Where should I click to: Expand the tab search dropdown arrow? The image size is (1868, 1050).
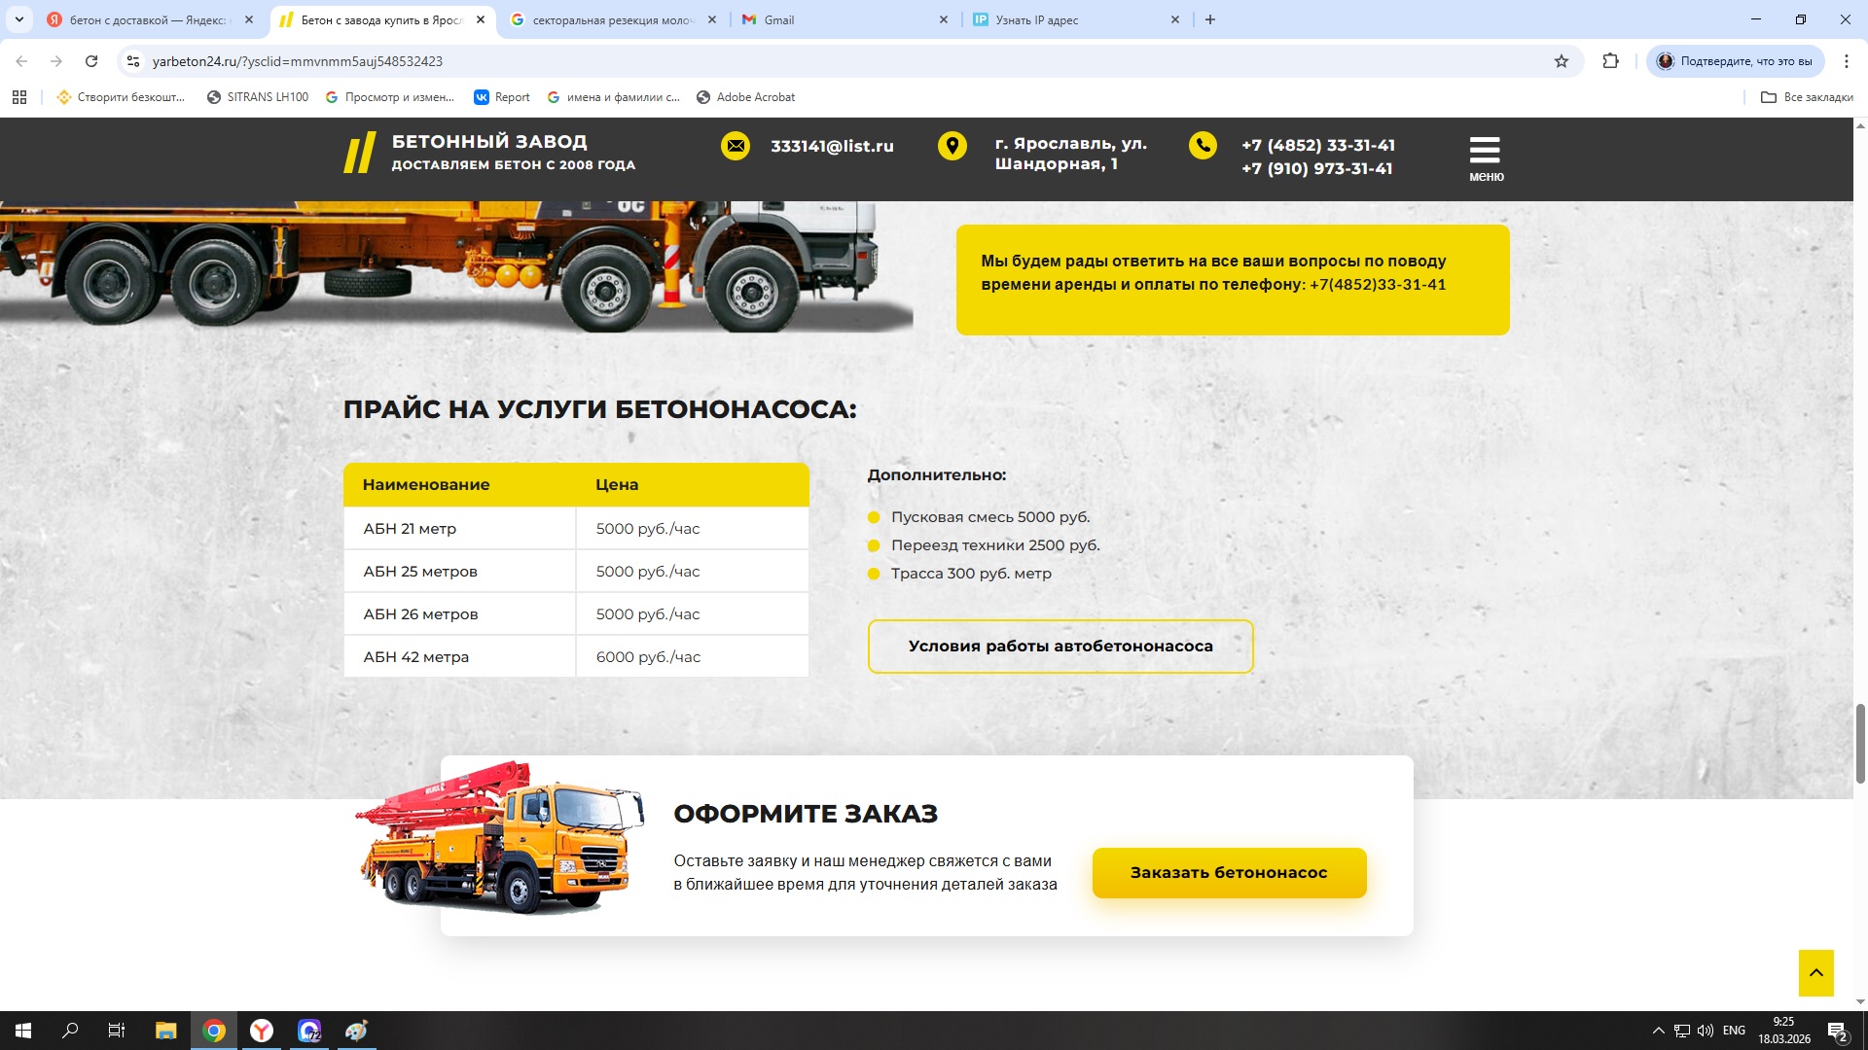pos(18,19)
